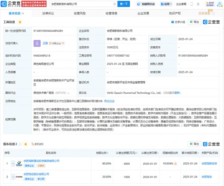The width and height of the screenshot is (224, 186).
Task: Open the 股权结构 view
Action: (x=37, y=144)
